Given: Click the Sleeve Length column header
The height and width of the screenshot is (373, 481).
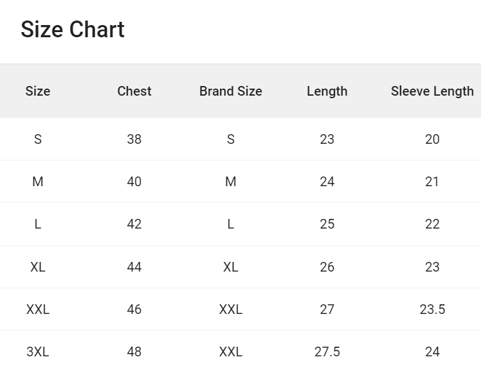Looking at the screenshot, I should click(432, 91).
